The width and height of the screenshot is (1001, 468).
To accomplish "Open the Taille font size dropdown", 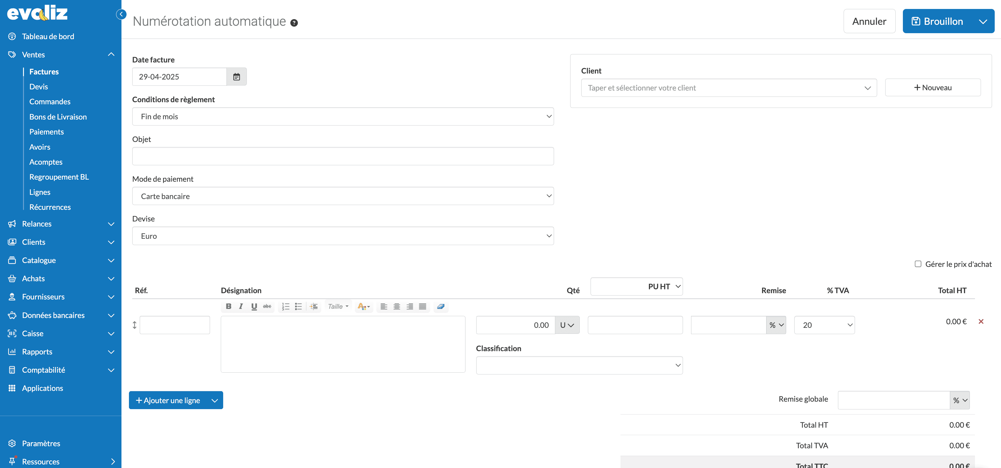I will [338, 306].
